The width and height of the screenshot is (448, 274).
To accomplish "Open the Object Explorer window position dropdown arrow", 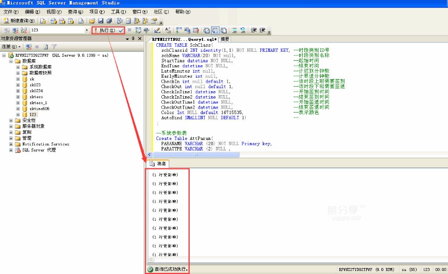I will [x=127, y=39].
